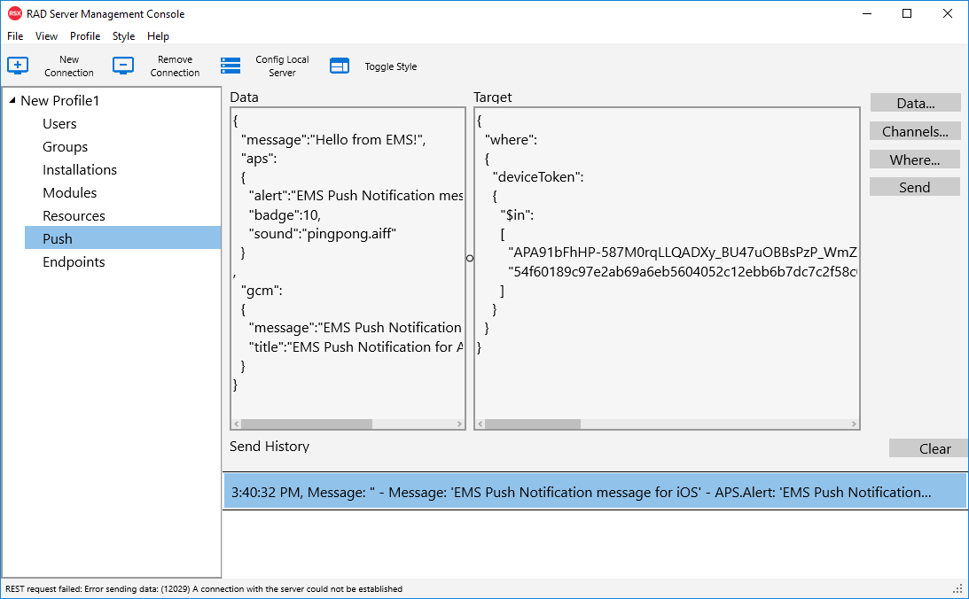The image size is (969, 599).
Task: Clear the send history
Action: tap(935, 448)
